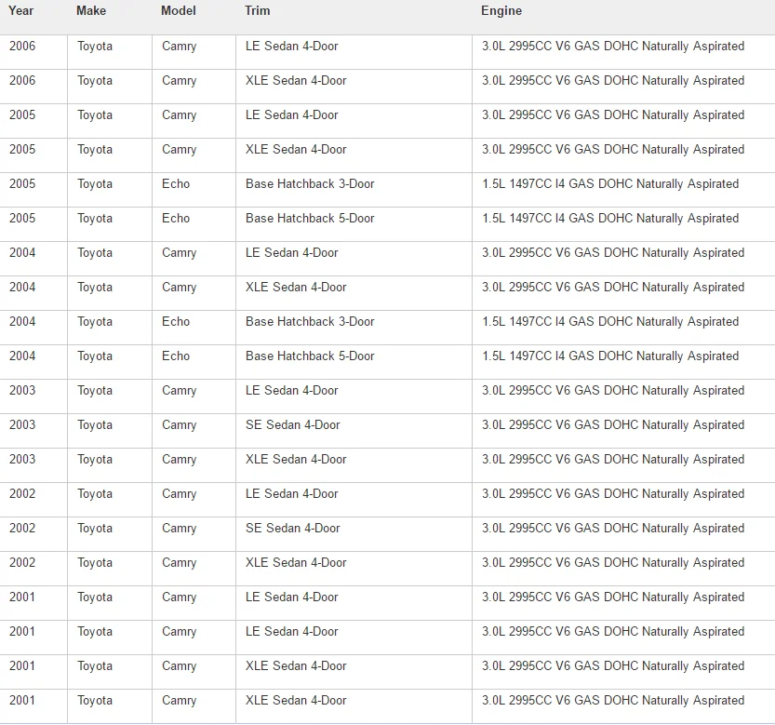The image size is (775, 725).
Task: Click engine cell in 2006 Camry XLE row
Action: 623,87
